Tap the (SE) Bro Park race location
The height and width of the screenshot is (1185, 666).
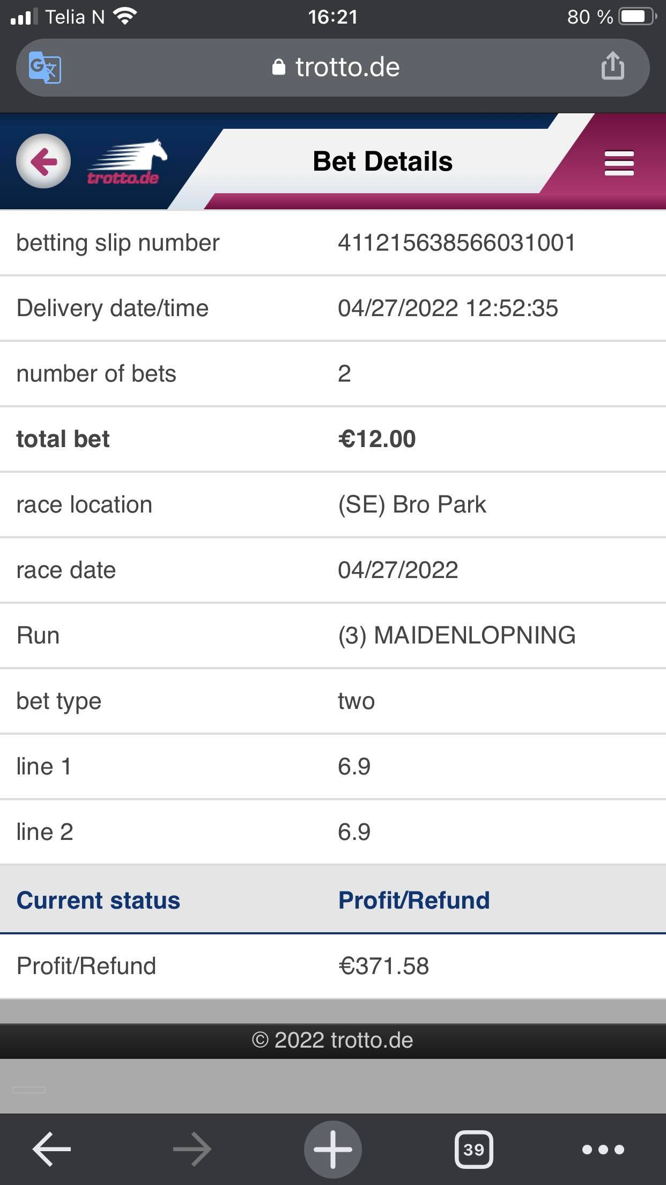412,504
